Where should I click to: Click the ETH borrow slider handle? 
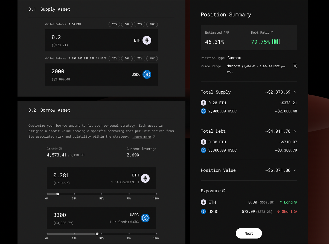click(58, 194)
